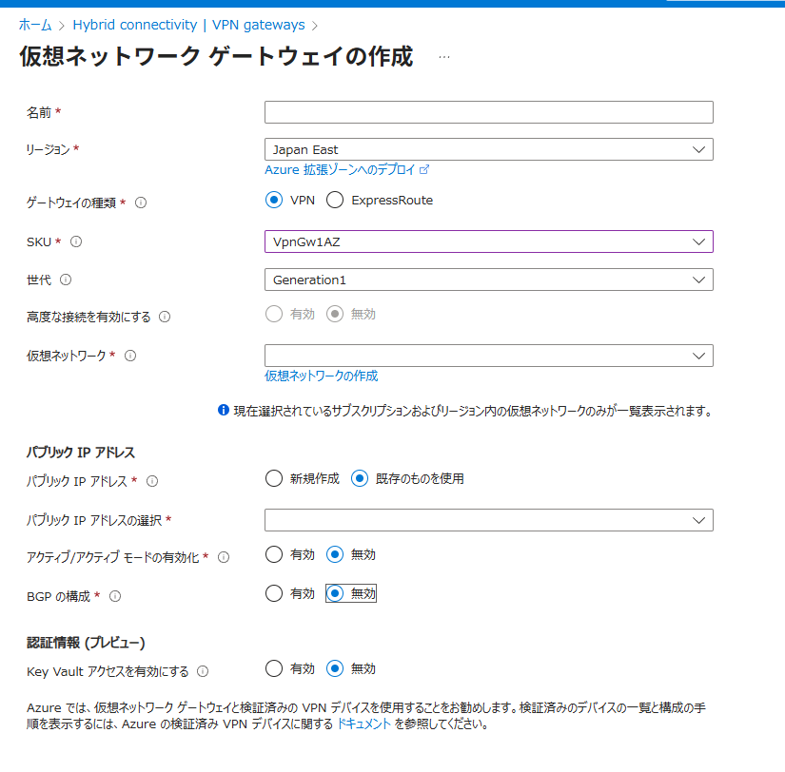Open the ドキュメント link for VPN devices
This screenshot has width=785, height=772.
364,724
